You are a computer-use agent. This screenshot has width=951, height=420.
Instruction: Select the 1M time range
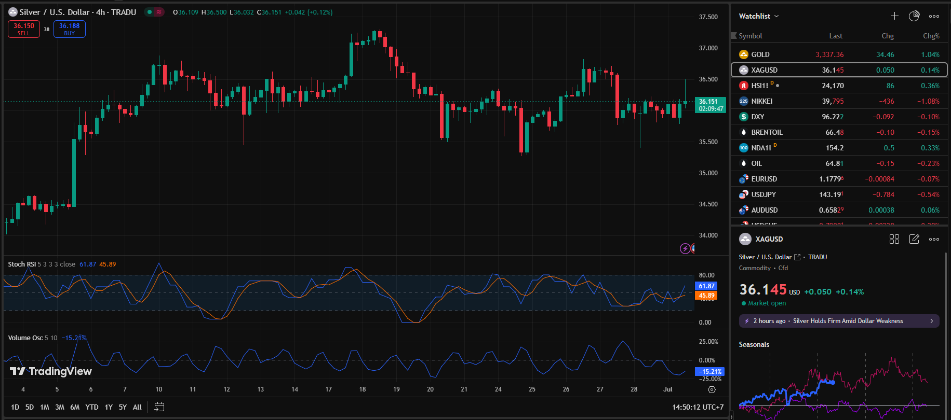[45, 407]
